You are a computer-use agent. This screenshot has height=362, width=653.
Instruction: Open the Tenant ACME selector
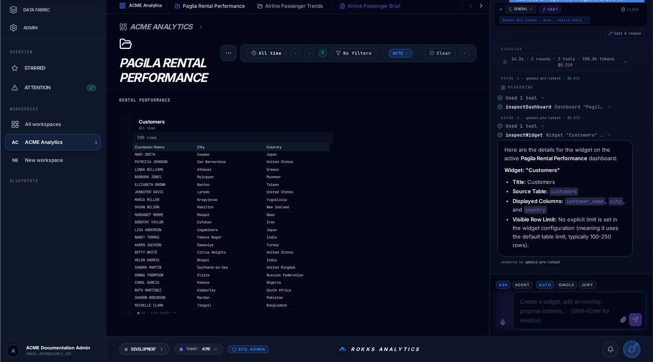(199, 349)
